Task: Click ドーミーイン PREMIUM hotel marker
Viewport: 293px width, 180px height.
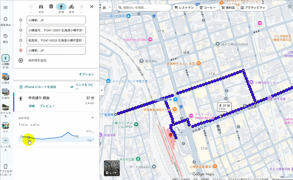Action: [x=191, y=116]
